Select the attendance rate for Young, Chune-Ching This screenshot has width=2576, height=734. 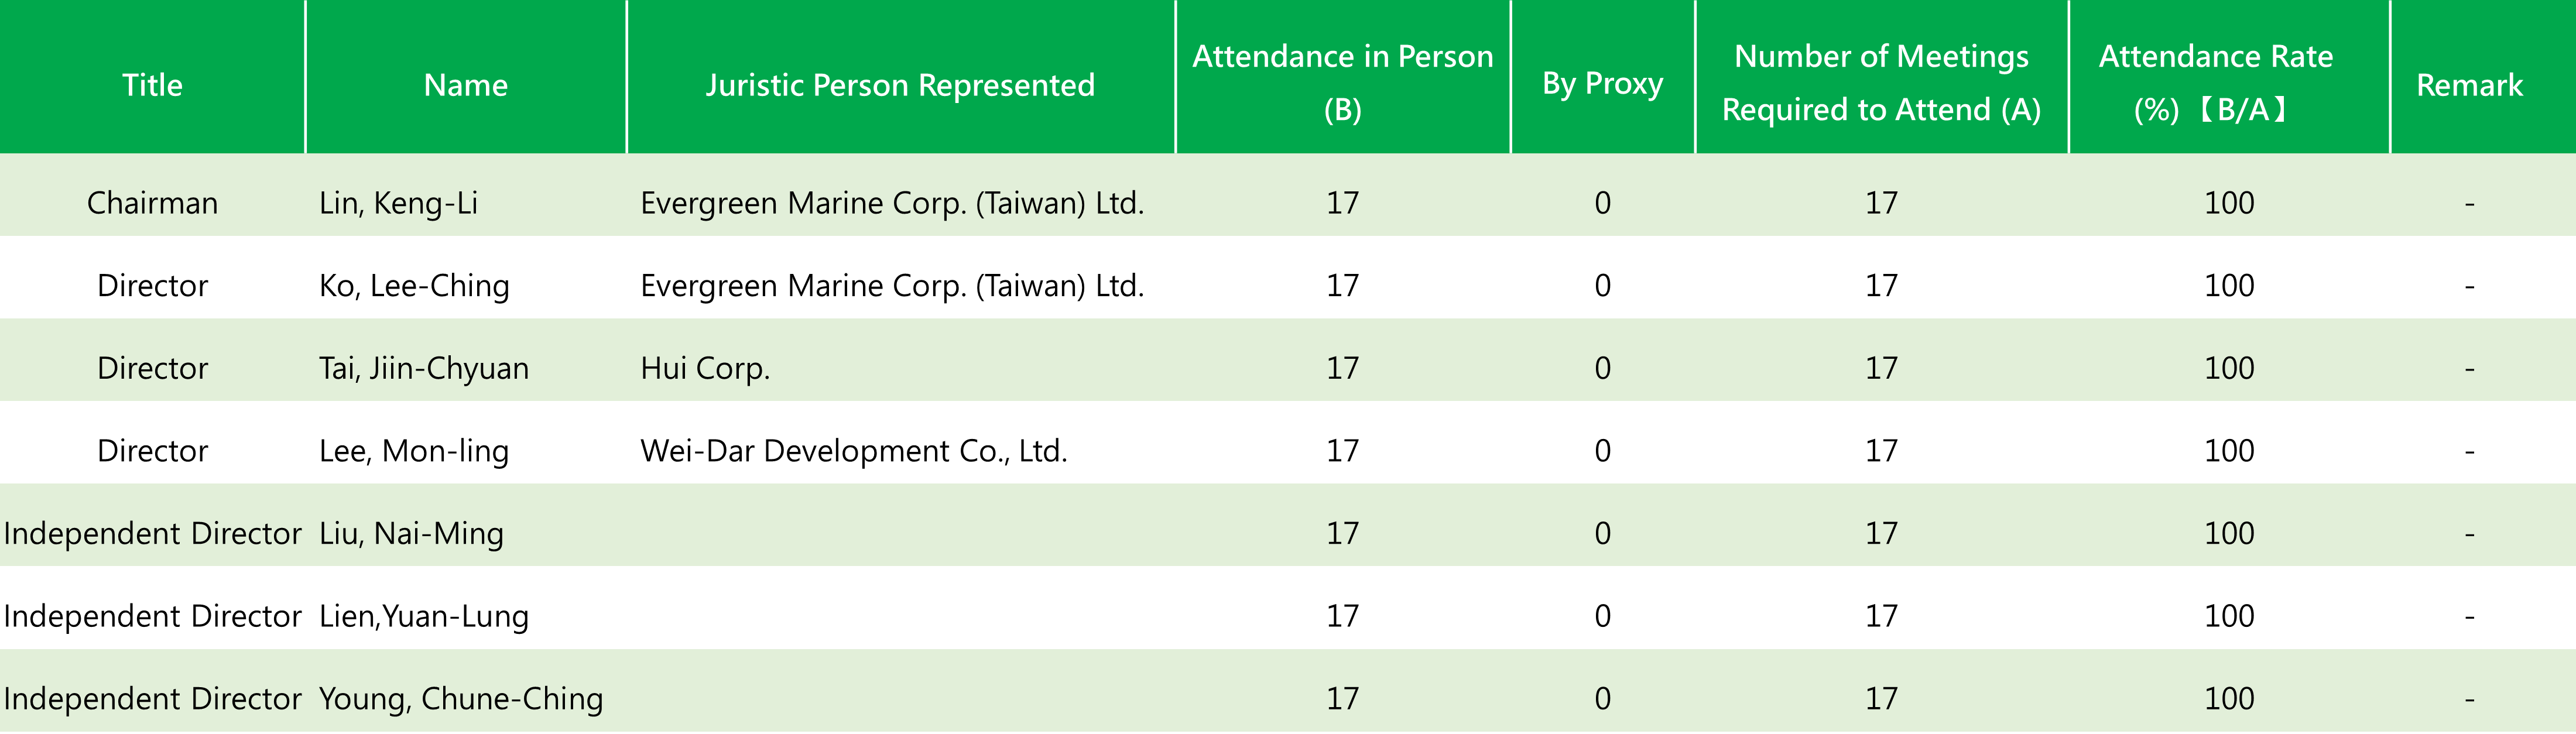tap(2229, 698)
